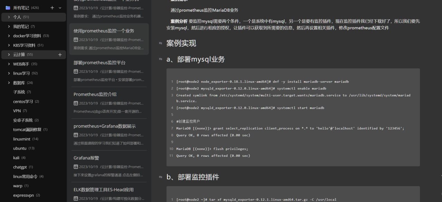Image resolution: width=442 pixels, height=202 pixels.
Task: Click H3 marker beside b、部署监控插件
Action: click(161, 177)
